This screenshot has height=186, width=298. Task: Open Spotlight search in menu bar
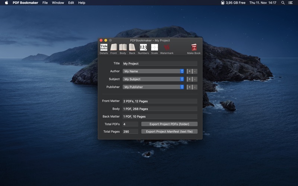283,3
